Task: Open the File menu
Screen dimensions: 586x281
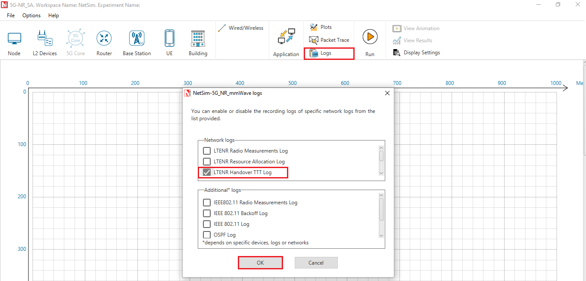Action: 11,16
